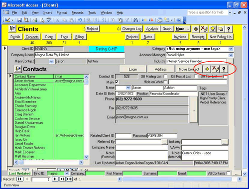Click the Last Updated button at the bottom

pyautogui.click(x=19, y=174)
